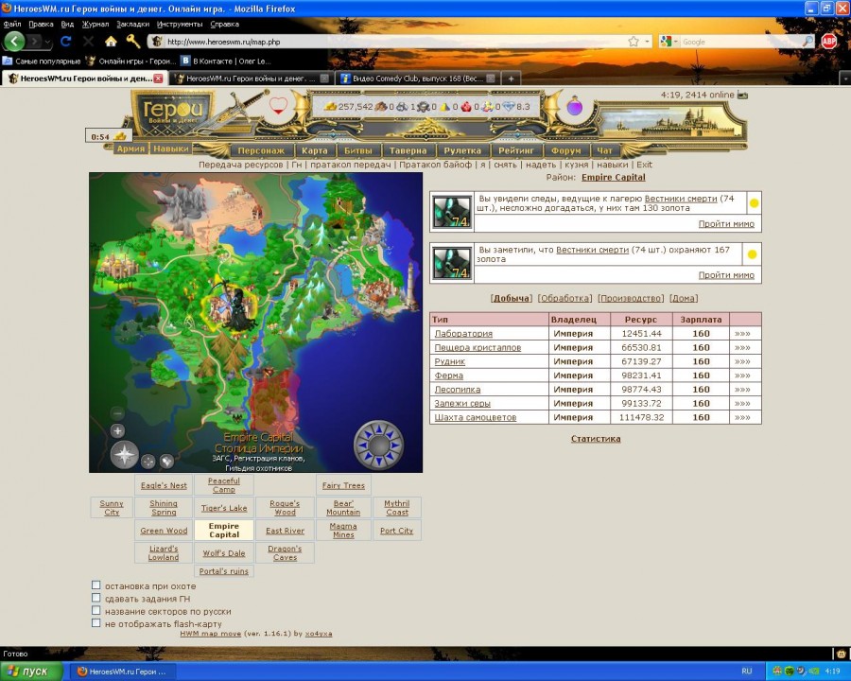Open the Инструменты browser menu
Image resolution: width=851 pixels, height=681 pixels.
coord(180,24)
